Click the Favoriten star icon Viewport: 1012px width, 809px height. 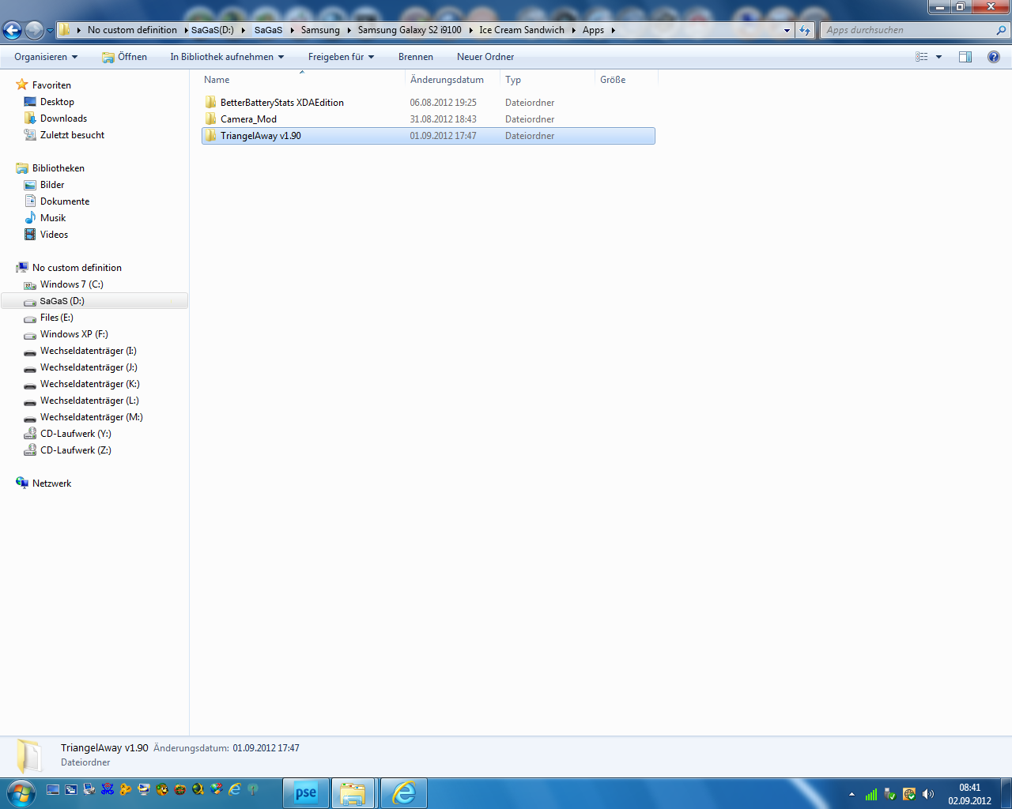22,85
